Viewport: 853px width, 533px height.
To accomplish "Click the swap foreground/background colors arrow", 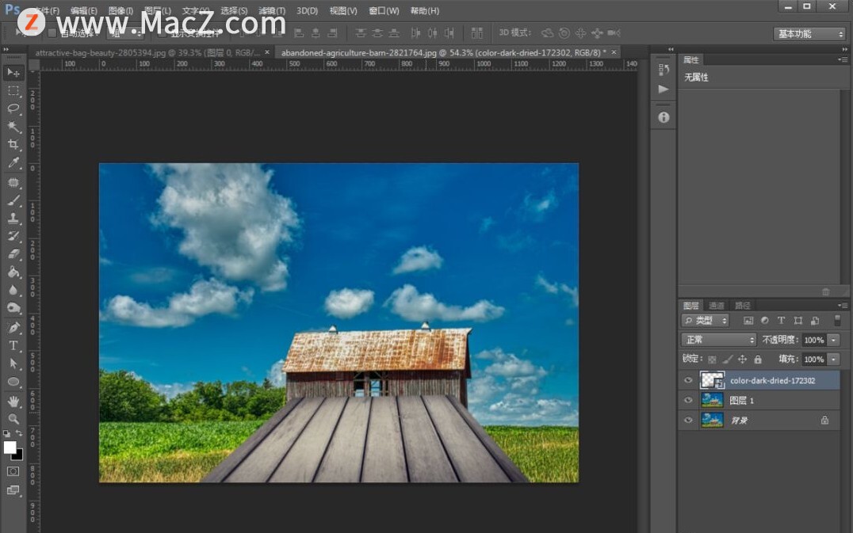I will coord(19,433).
